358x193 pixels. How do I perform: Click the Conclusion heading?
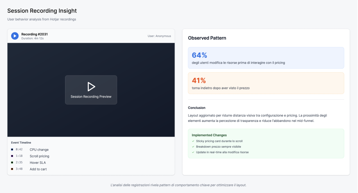196,108
